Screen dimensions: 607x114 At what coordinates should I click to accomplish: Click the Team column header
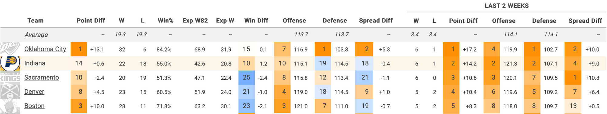[36, 21]
